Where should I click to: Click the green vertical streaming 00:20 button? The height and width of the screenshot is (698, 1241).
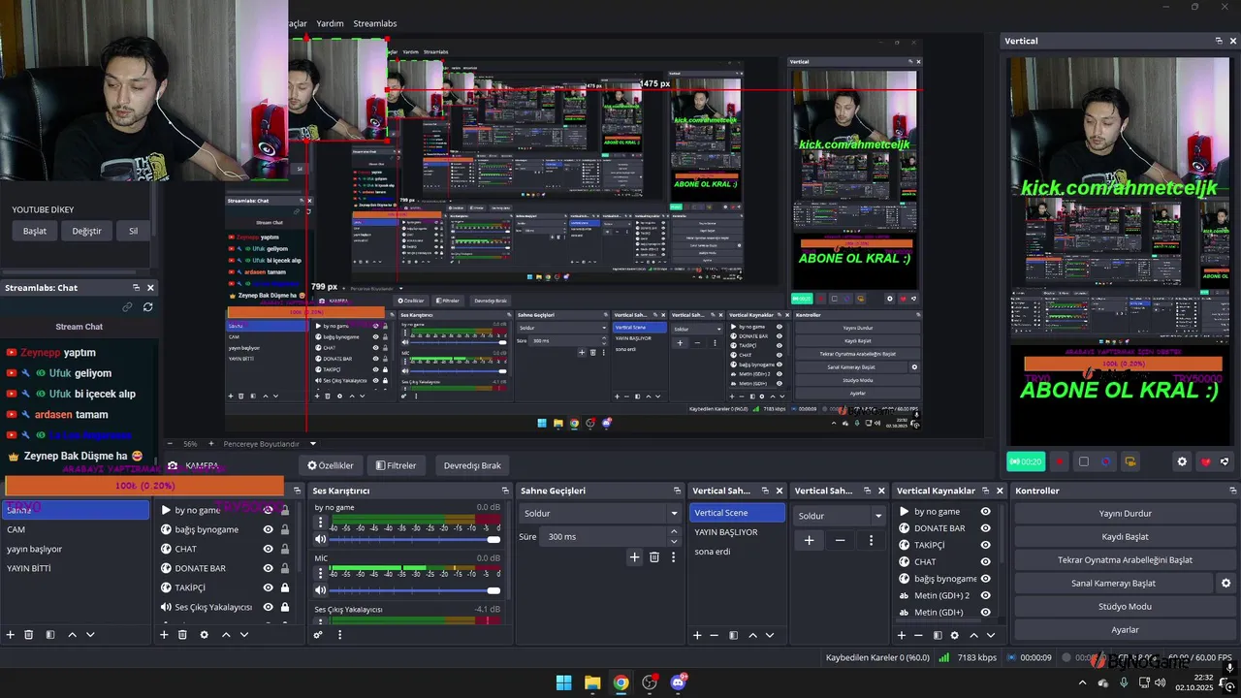pos(1026,461)
